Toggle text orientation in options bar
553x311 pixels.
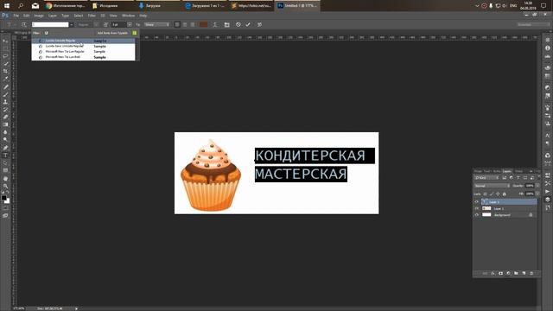[23, 25]
